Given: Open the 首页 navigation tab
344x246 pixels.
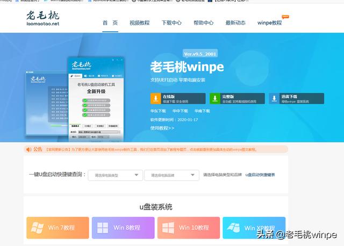Looking at the screenshot, I should (110, 23).
